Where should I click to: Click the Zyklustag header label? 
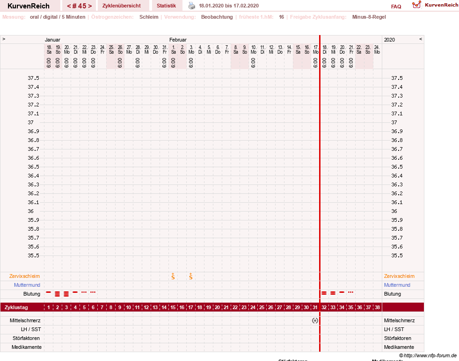click(x=16, y=307)
